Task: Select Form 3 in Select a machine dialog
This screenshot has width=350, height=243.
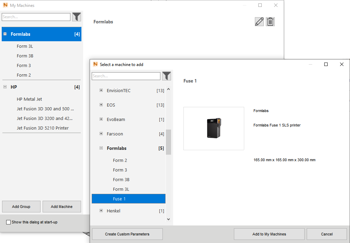Action: coord(128,170)
